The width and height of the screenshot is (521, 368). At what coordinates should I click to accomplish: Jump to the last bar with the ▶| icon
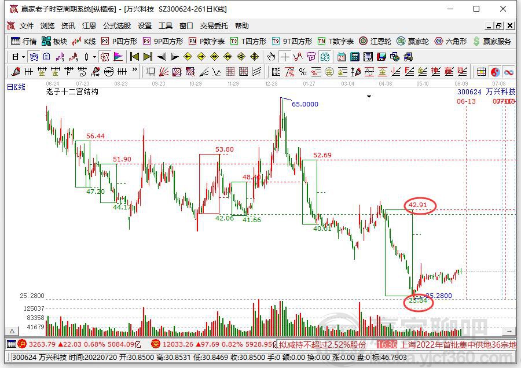(148, 57)
